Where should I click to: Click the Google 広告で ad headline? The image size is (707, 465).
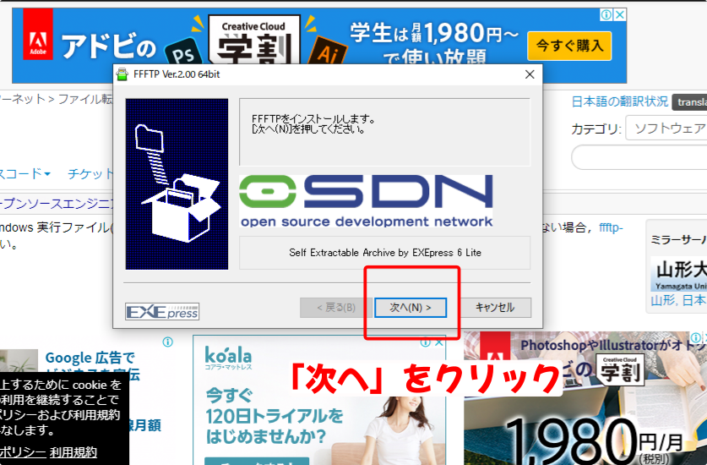90,358
